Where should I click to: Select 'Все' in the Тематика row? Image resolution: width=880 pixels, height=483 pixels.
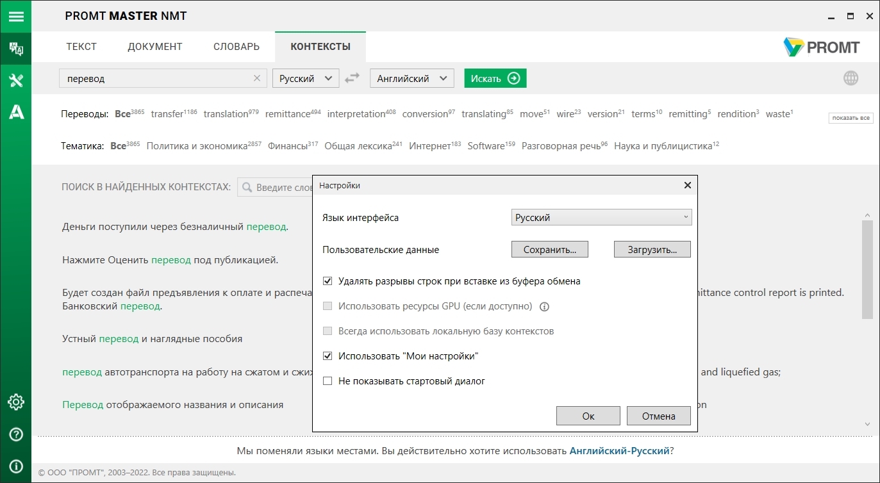(124, 145)
